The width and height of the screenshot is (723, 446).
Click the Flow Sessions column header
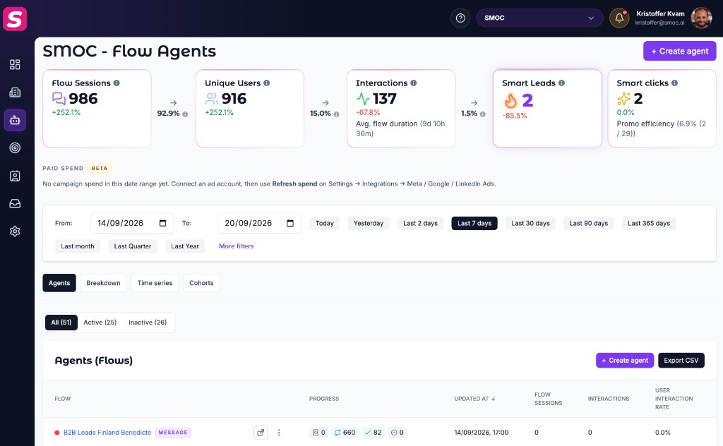tap(548, 399)
